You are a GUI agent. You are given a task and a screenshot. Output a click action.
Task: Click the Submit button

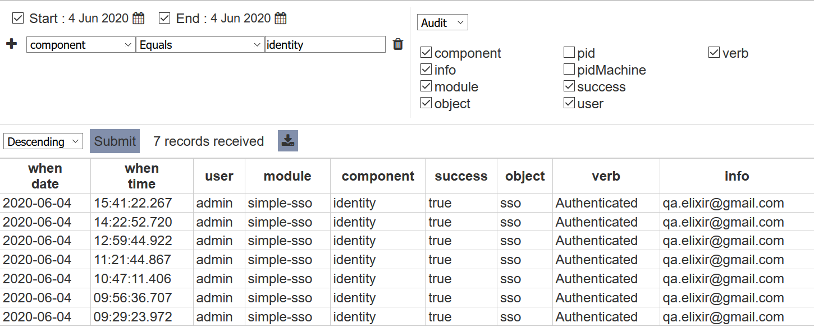click(115, 141)
